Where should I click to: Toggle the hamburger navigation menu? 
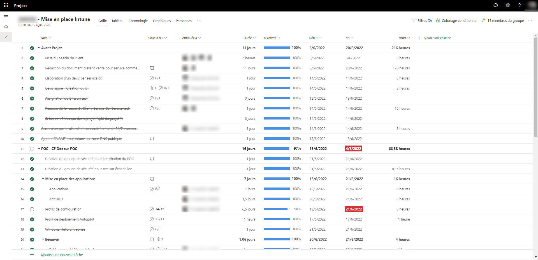(6, 17)
